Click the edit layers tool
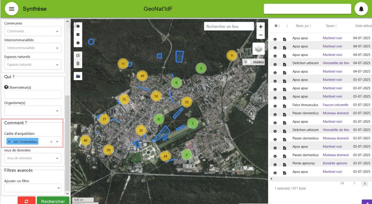Viewport: 372px width, 204px height. click(x=78, y=55)
